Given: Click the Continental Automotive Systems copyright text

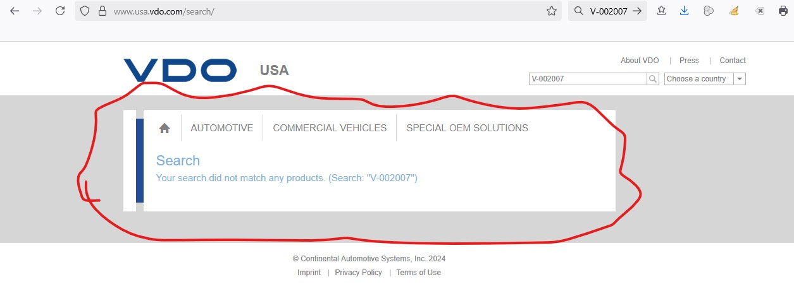Looking at the screenshot, I should [x=369, y=259].
